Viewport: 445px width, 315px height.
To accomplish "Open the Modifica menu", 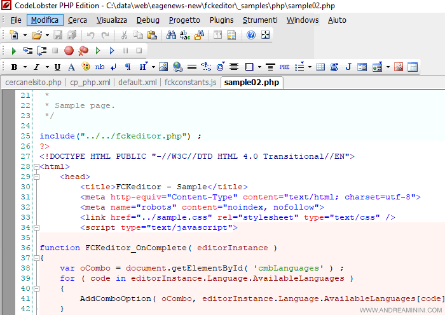I will pos(45,20).
